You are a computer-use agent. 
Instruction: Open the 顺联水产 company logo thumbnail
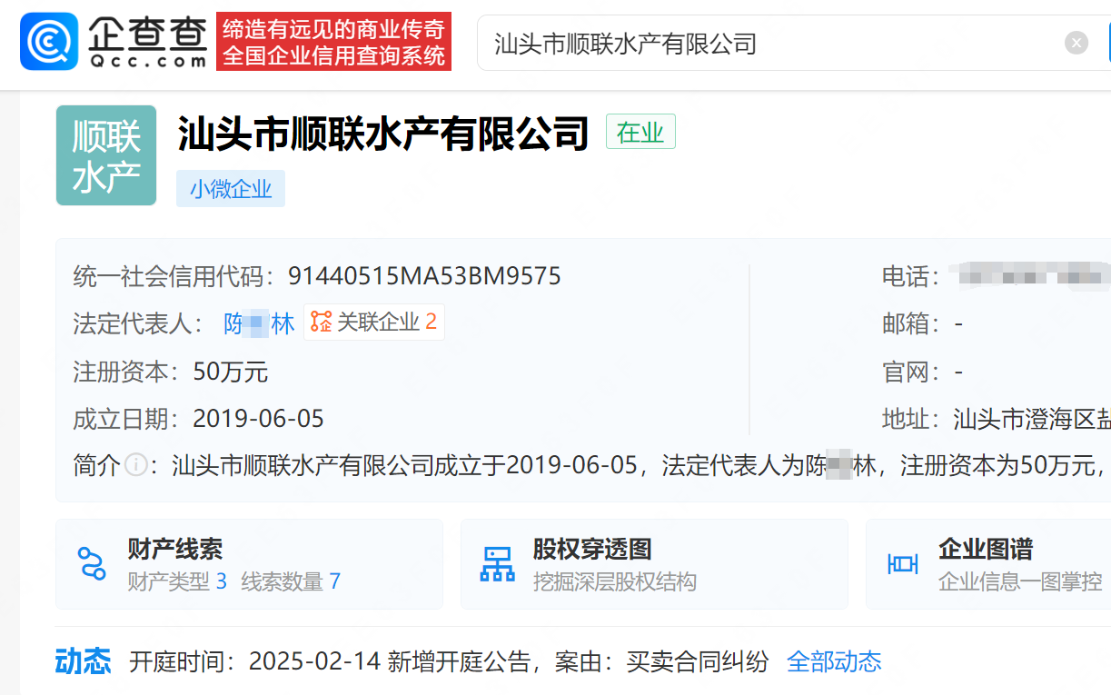point(106,155)
